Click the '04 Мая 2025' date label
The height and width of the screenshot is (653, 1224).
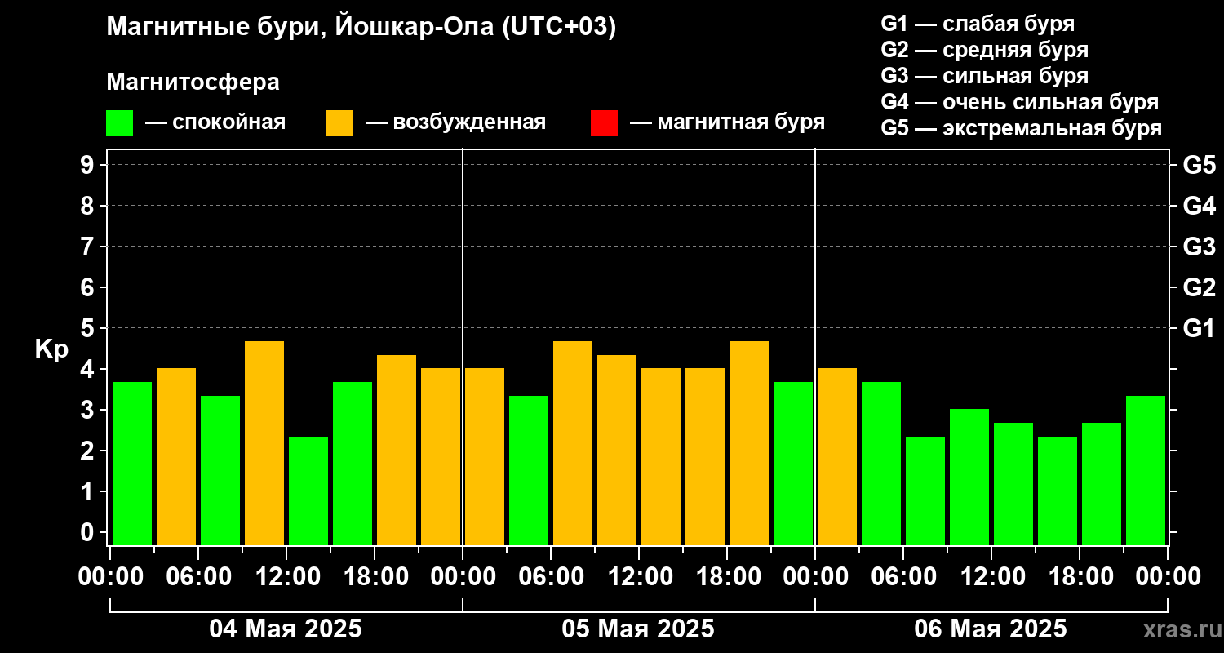point(286,629)
